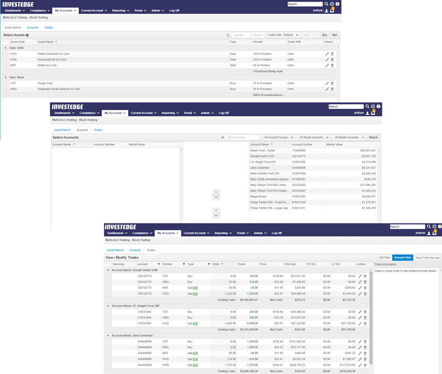Click user profile icon beside jrothaar, top window

326,11
